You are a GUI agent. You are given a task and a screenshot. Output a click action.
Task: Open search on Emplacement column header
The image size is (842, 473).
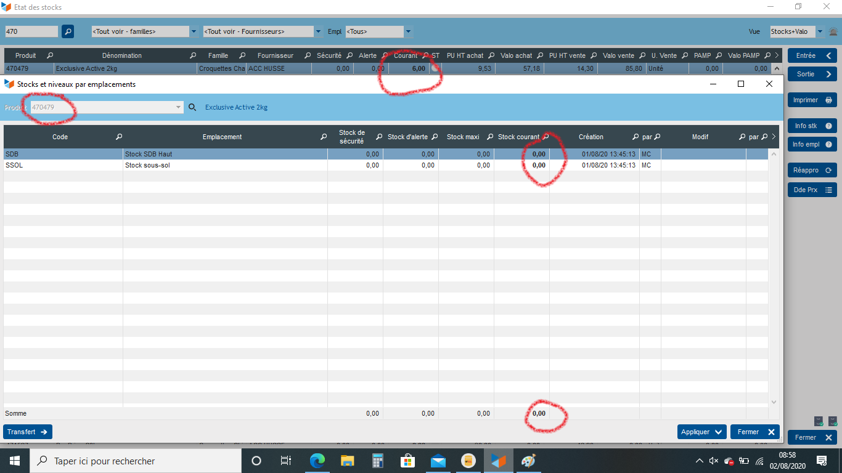tap(323, 137)
